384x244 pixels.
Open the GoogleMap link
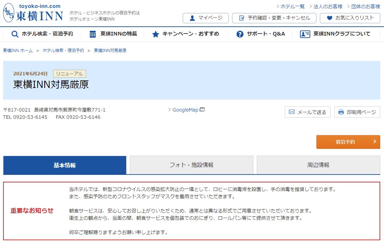[x=185, y=110]
